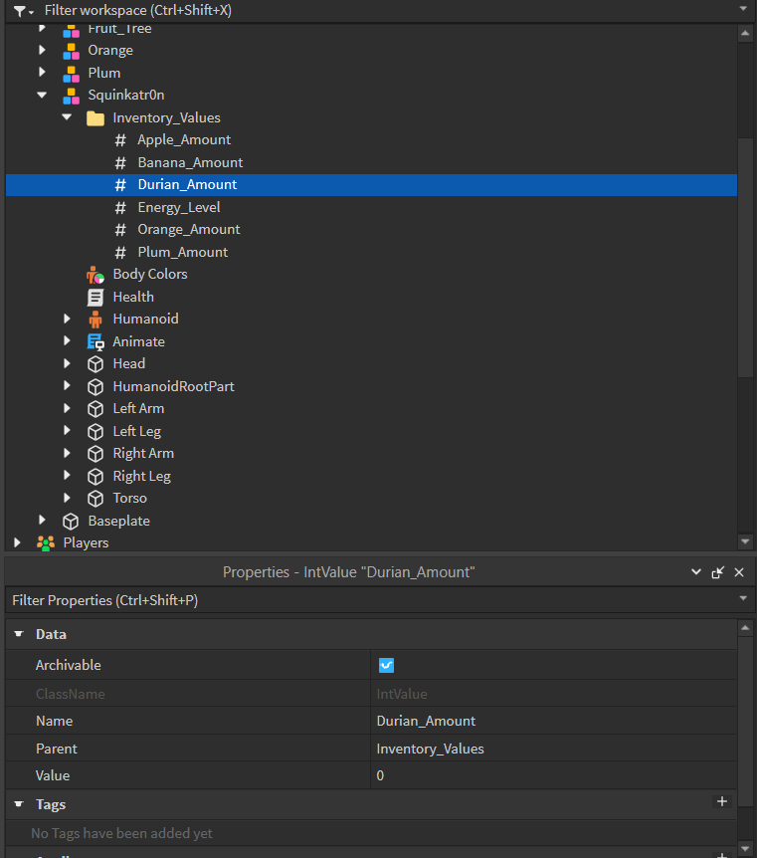Open the Filter workspace dropdown arrow
Screen dimensions: 757x858
742,11
